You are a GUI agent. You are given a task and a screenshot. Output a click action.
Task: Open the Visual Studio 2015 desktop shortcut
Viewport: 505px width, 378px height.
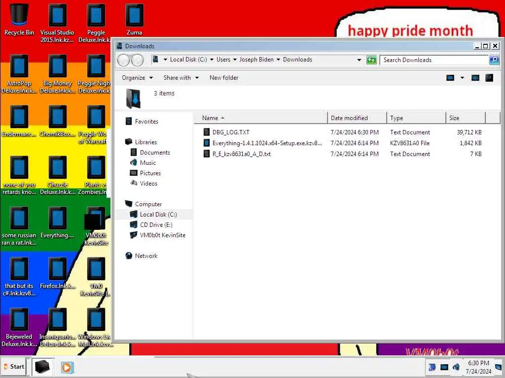tap(57, 23)
